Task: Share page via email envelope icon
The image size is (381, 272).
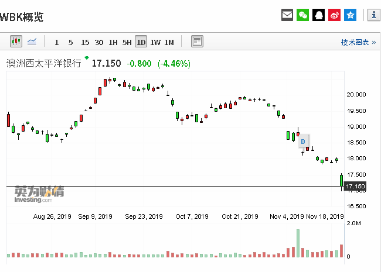Action: click(287, 15)
